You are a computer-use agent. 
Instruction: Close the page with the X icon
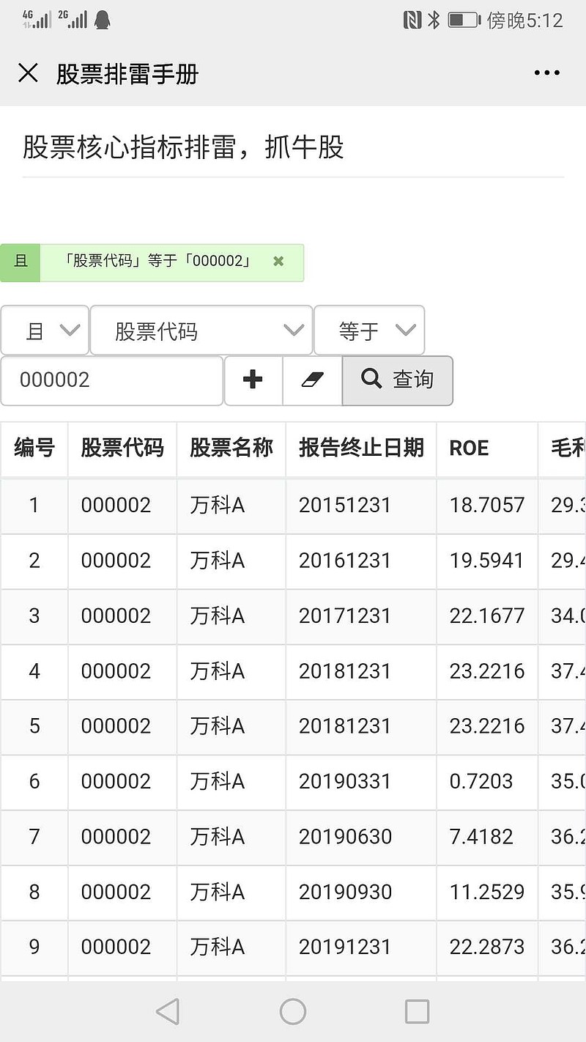[28, 73]
